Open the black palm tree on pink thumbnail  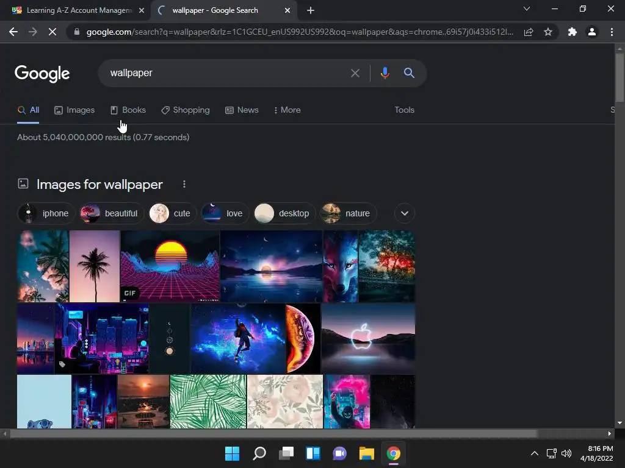(95, 266)
